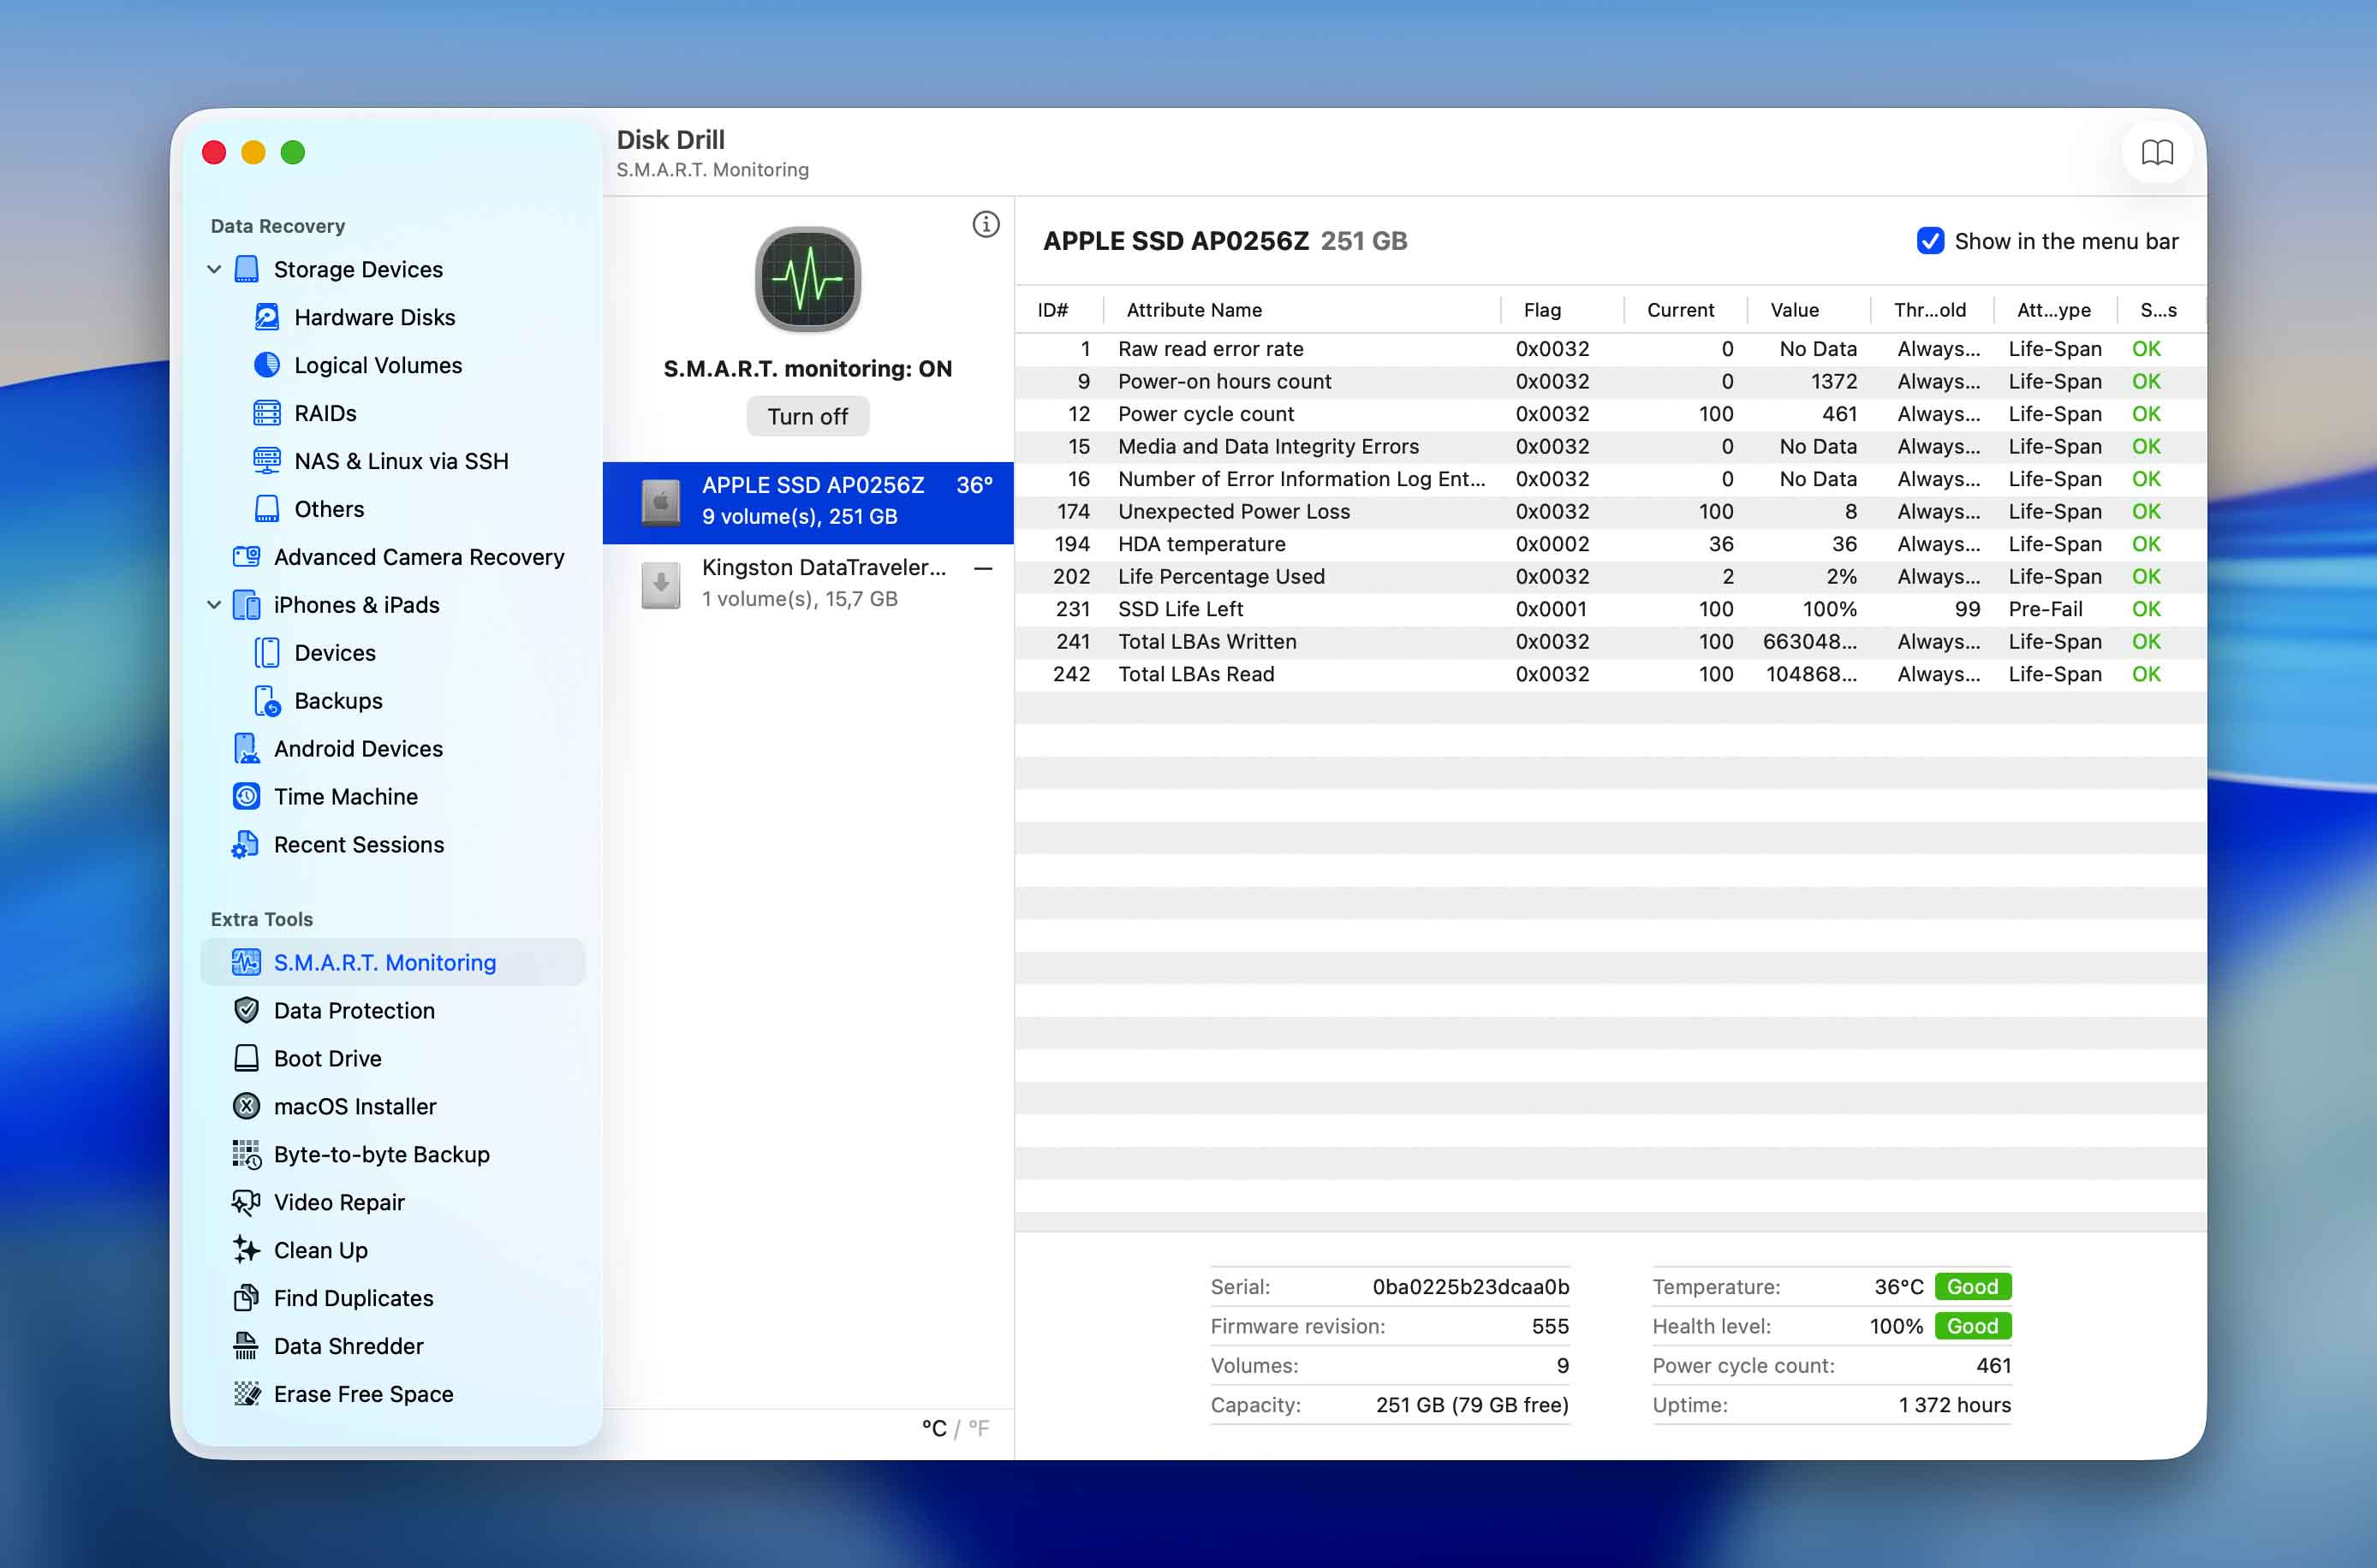Uncheck Show in the menu bar
The height and width of the screenshot is (1568, 2377).
pyautogui.click(x=1930, y=241)
